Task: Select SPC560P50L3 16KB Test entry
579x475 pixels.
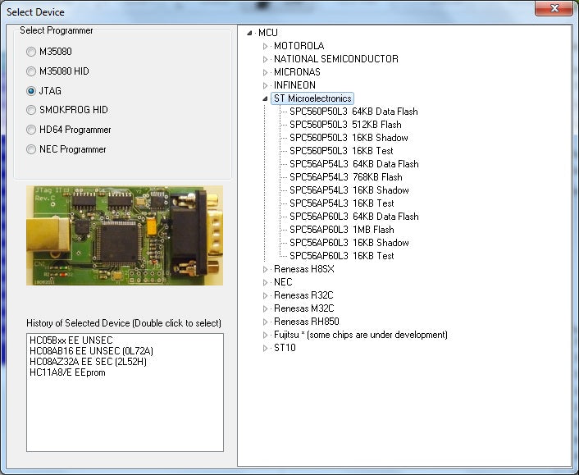Action: point(341,151)
